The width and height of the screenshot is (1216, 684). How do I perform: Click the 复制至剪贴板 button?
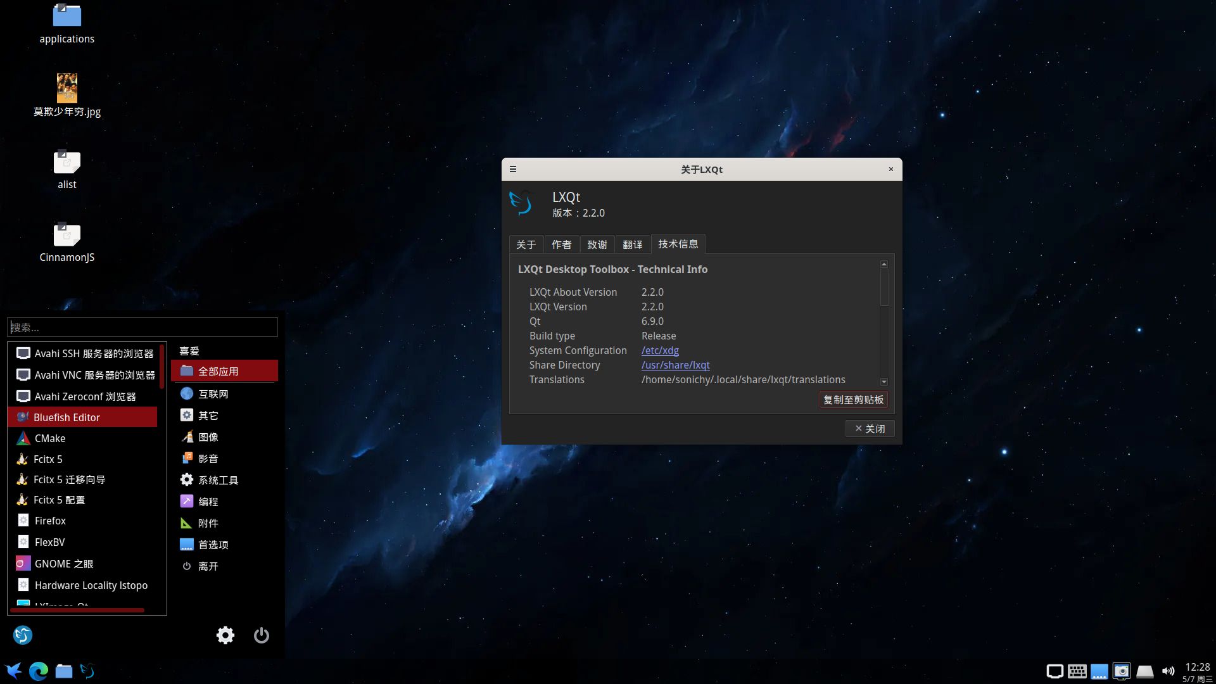tap(852, 400)
